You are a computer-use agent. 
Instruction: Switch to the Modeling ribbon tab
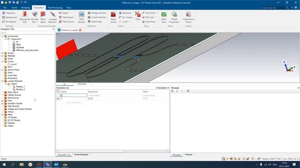pyautogui.click(x=25, y=7)
